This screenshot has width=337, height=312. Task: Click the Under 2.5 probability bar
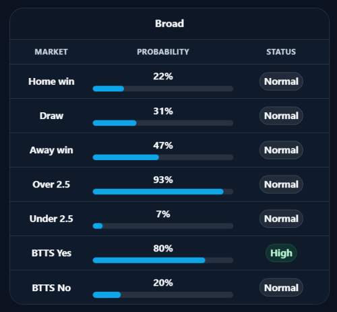pyautogui.click(x=163, y=226)
